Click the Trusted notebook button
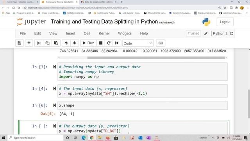This screenshot has height=141, width=250. pos(193,33)
